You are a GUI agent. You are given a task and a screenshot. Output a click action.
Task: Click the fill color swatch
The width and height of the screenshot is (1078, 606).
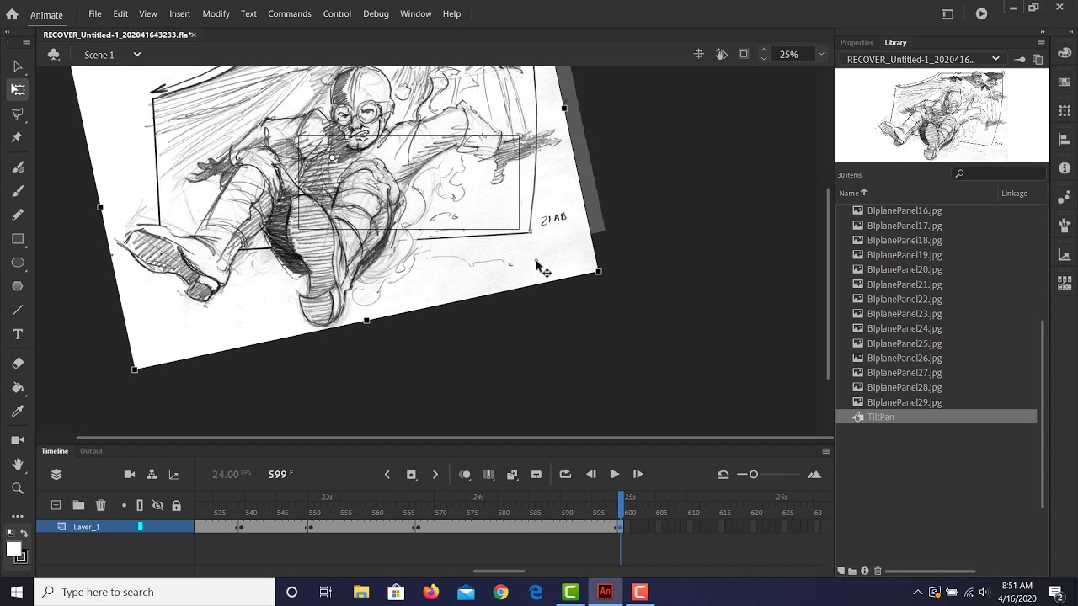point(13,550)
